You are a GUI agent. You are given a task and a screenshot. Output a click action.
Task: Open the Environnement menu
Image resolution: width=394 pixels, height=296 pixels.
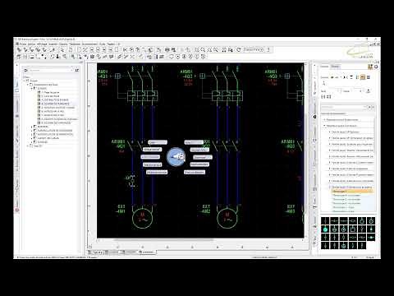[x=89, y=44]
